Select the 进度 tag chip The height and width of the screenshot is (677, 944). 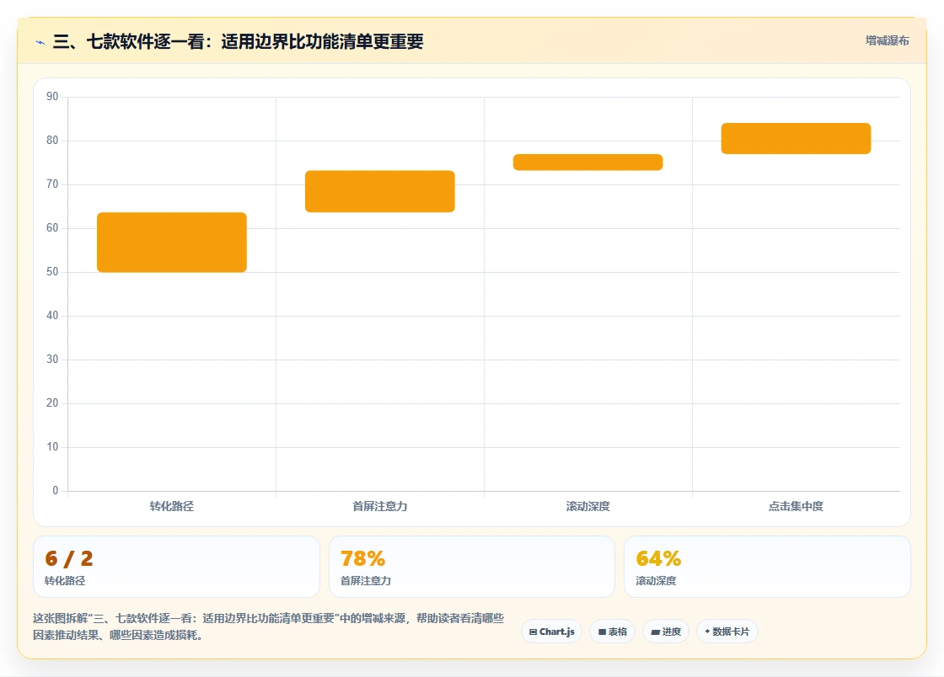coord(666,632)
